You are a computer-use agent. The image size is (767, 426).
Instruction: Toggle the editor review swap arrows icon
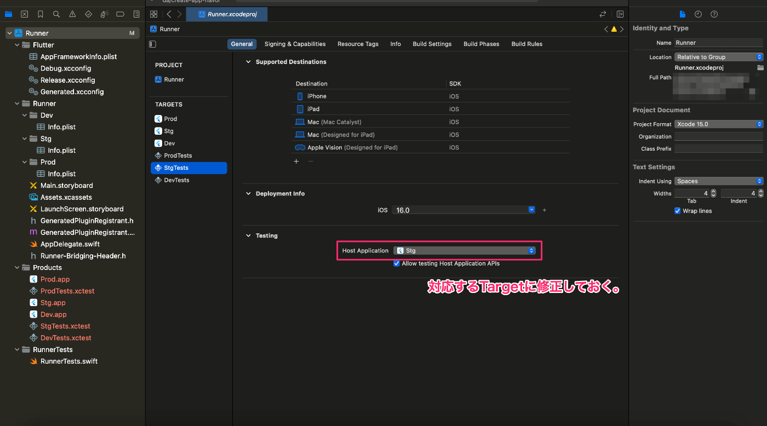(x=603, y=14)
